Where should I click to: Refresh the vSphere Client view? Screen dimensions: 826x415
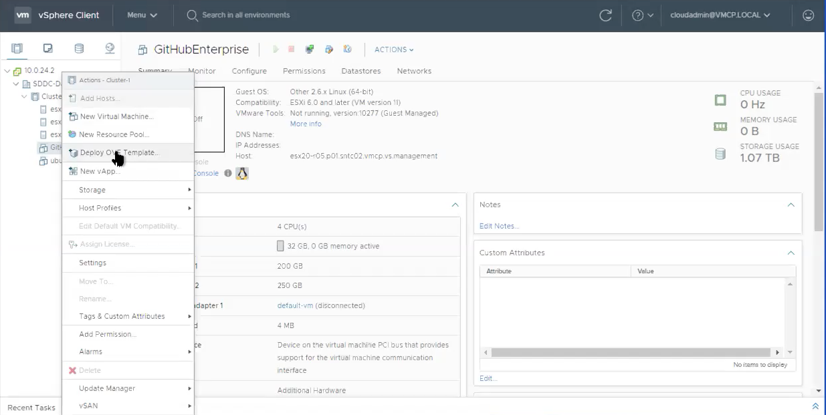pyautogui.click(x=605, y=15)
